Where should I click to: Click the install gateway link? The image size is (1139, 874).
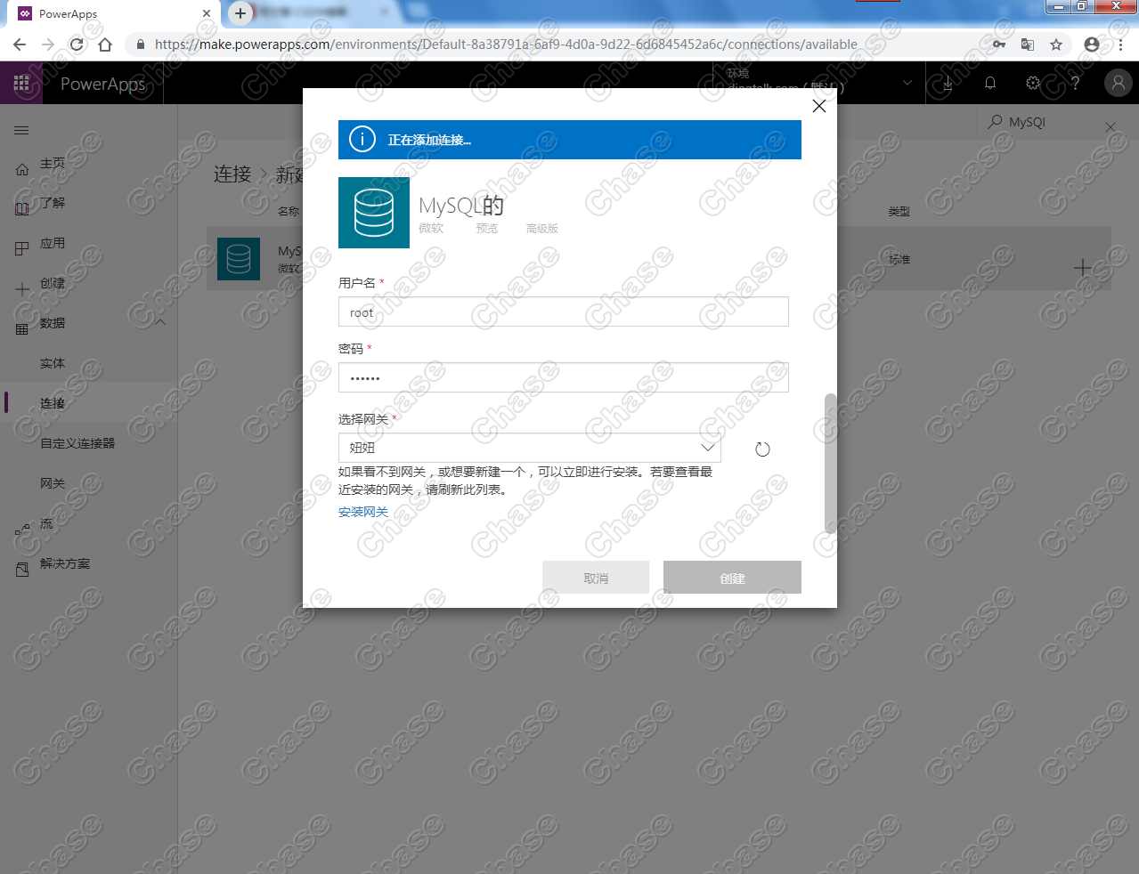tap(363, 512)
